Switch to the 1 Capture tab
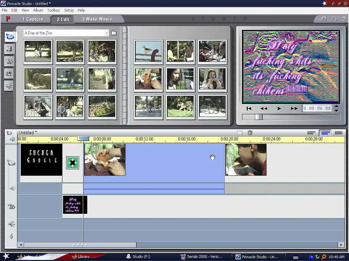 click(33, 19)
